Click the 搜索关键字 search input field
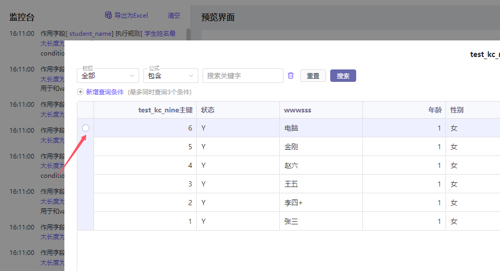The width and height of the screenshot is (500, 271). point(242,76)
